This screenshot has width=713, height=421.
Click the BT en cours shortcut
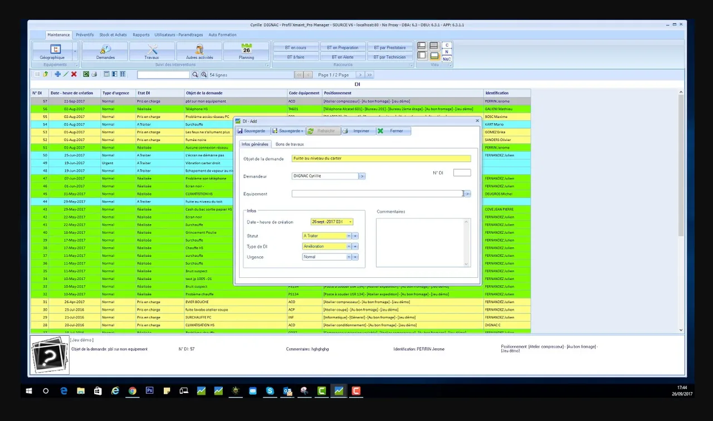[x=296, y=47]
